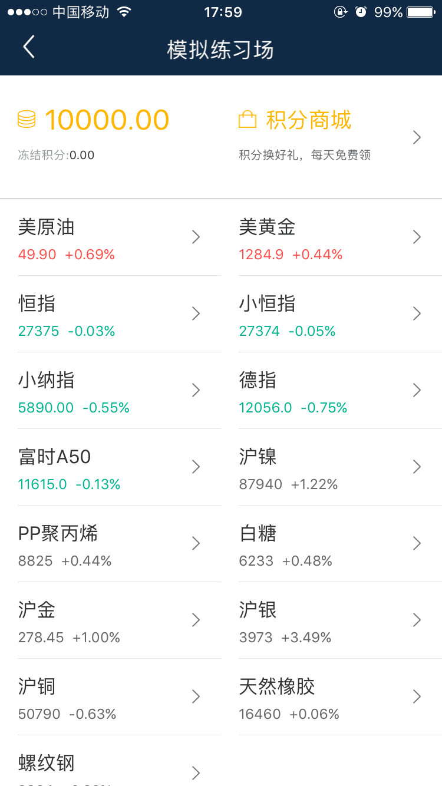Expand 美原油 row chevron

[196, 237]
